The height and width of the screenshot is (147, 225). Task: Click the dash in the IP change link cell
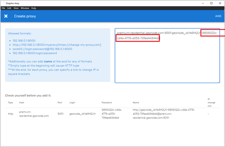point(208,114)
